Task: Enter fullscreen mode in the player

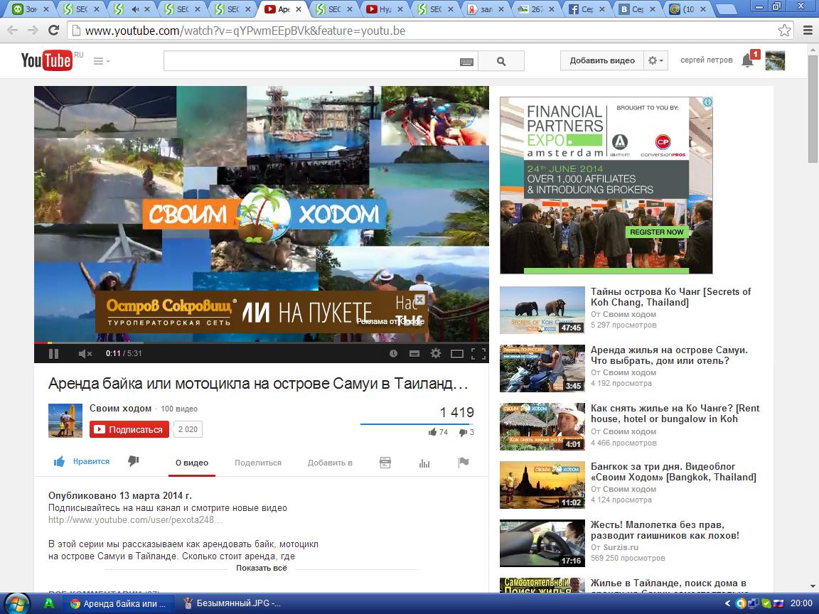Action: click(x=478, y=354)
